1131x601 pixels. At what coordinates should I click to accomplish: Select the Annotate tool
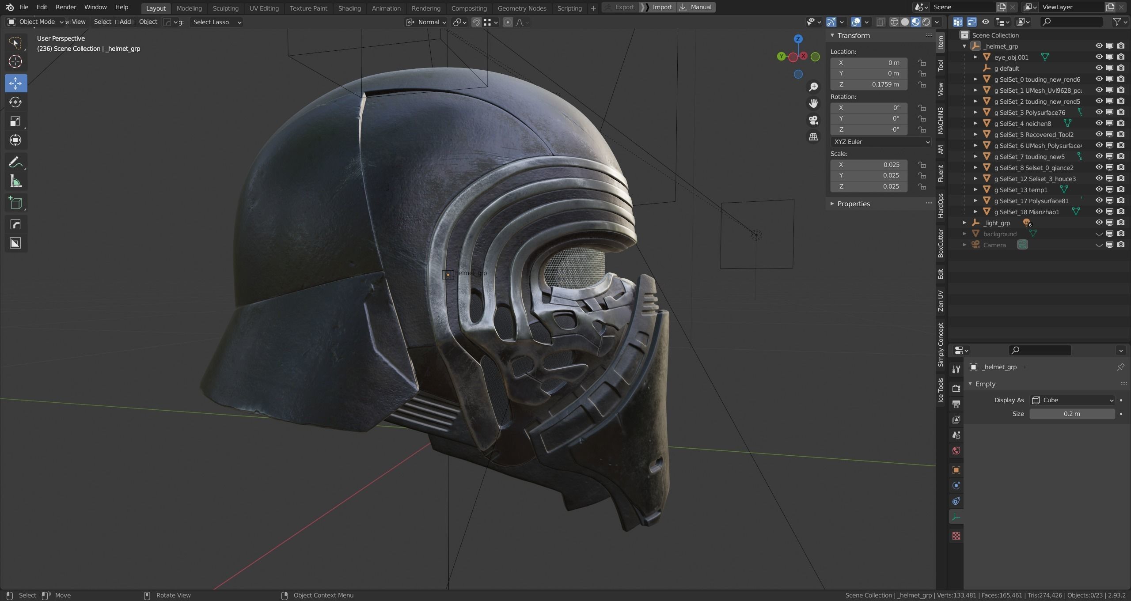click(15, 162)
